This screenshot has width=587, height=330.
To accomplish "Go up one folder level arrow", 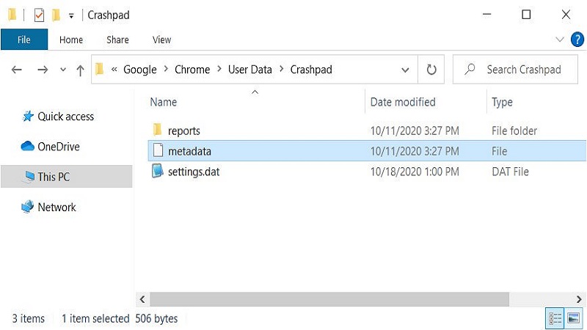I will tap(80, 70).
